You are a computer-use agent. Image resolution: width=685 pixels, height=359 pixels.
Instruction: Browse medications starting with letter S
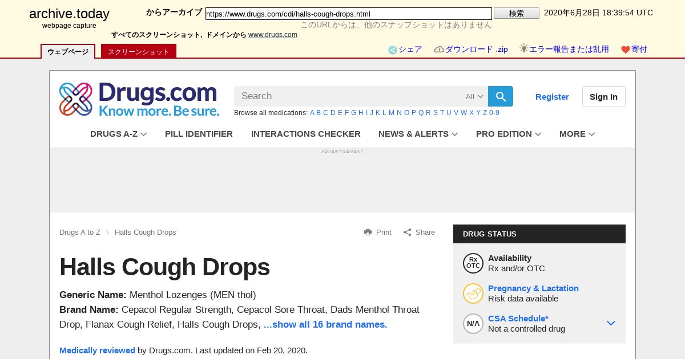(436, 113)
